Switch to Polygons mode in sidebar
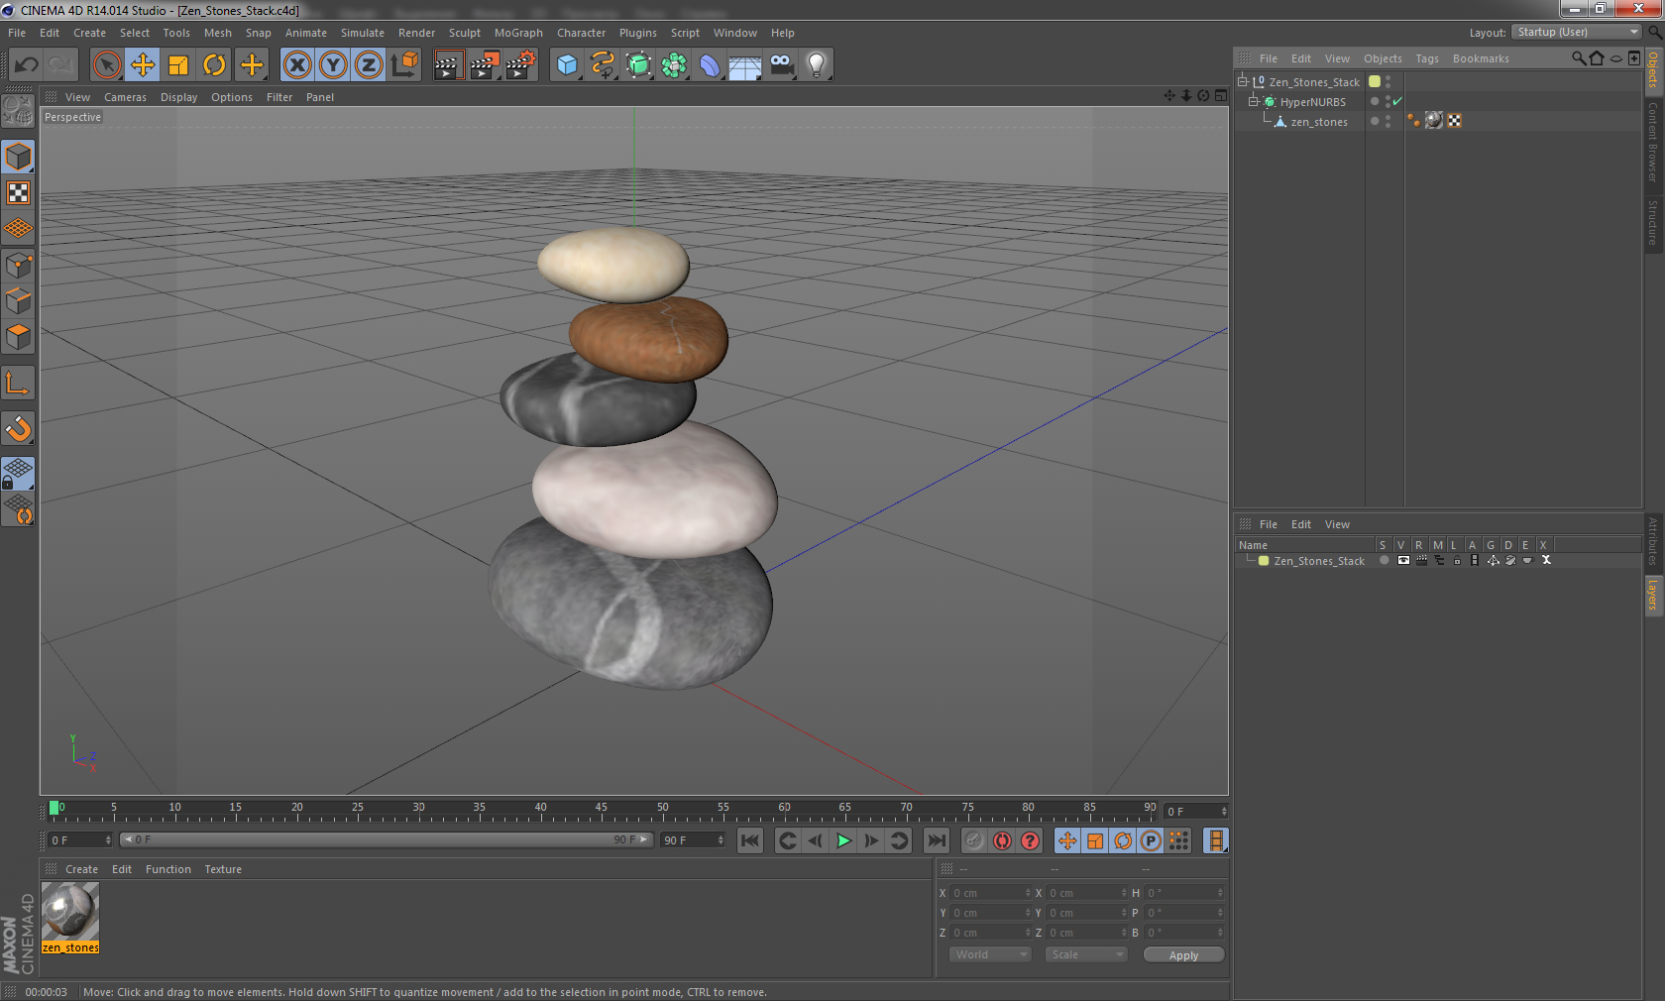This screenshot has width=1665, height=1001. click(19, 337)
